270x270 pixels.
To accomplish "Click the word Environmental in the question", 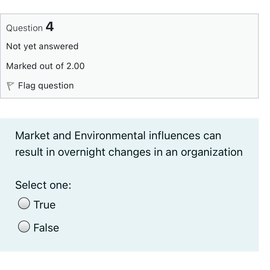I will (110, 135).
